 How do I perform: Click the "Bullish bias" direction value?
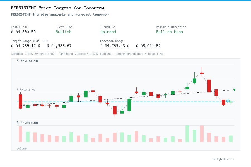[169, 32]
